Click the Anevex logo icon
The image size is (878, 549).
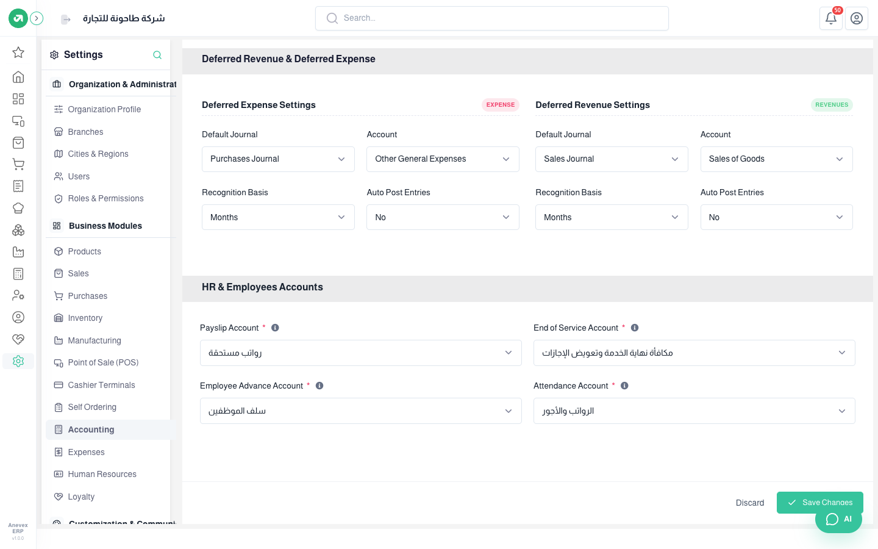18,18
